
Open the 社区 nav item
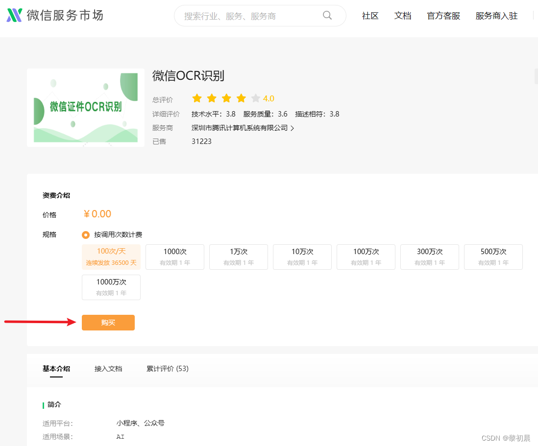tap(370, 16)
